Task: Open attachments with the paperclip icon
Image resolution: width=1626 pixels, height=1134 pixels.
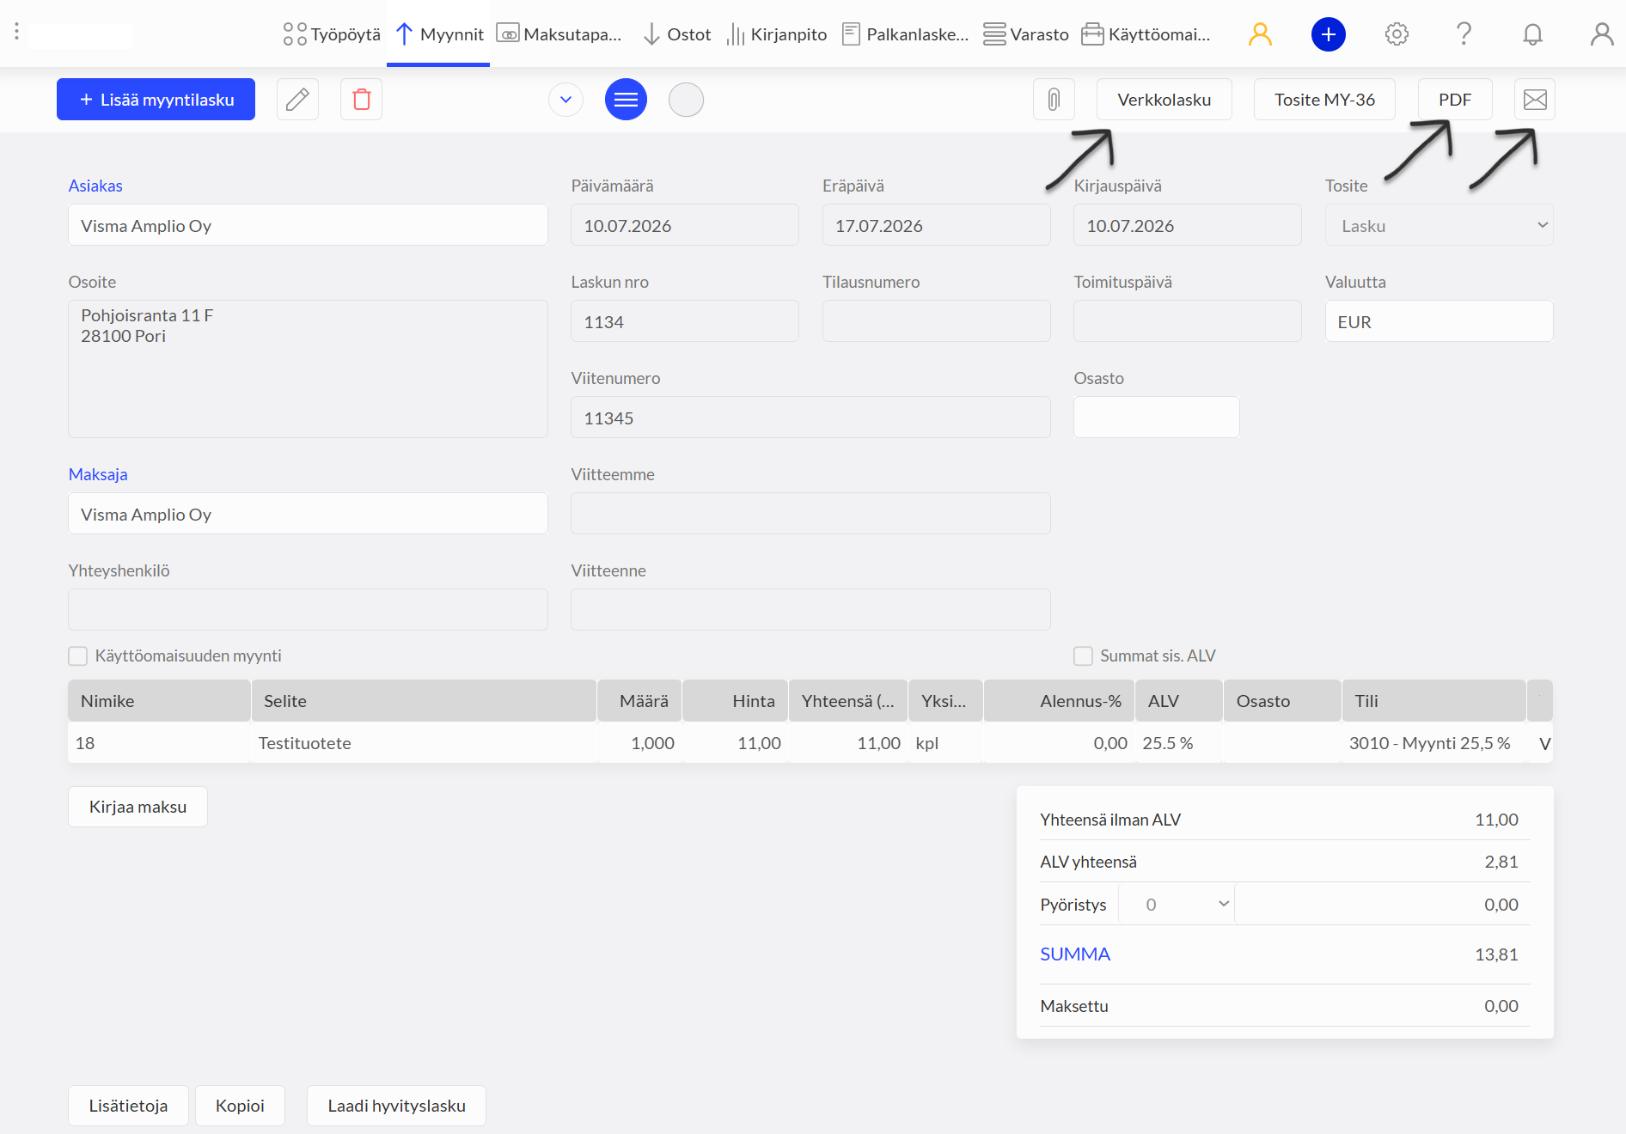Action: click(1054, 100)
